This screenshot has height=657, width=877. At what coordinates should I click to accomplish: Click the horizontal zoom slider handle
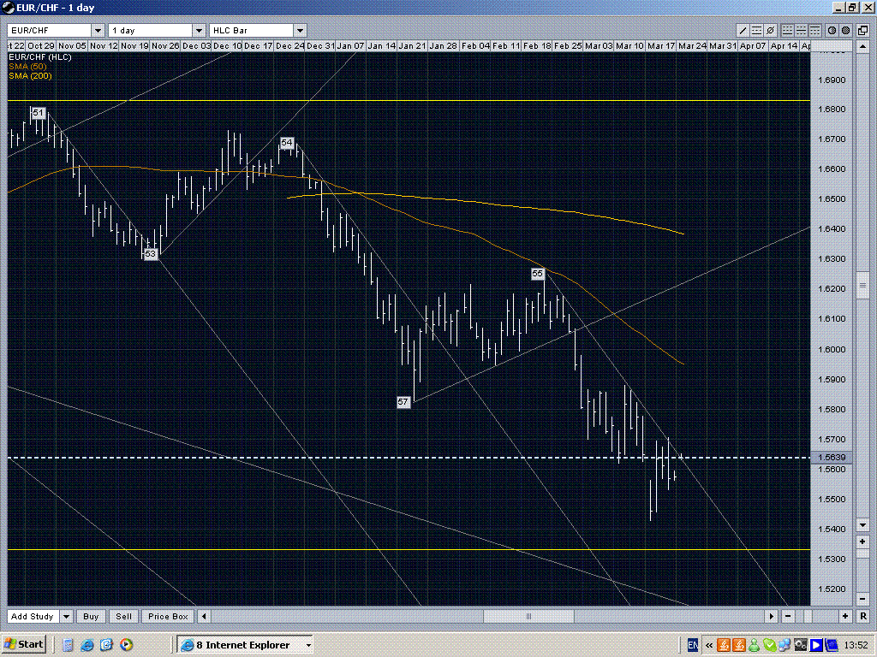click(x=808, y=616)
